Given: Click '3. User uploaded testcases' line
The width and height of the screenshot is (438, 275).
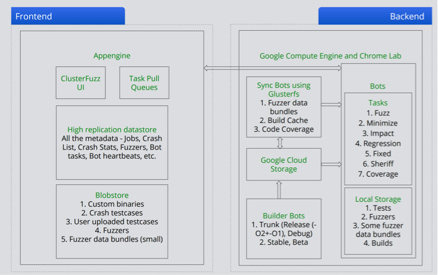Looking at the screenshot, I should click(112, 221).
